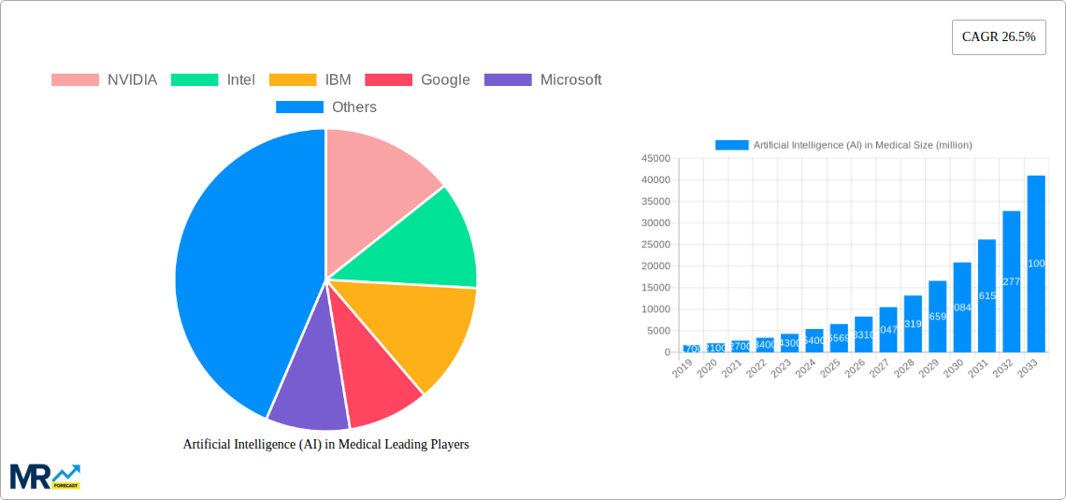The height and width of the screenshot is (500, 1066).
Task: Toggle the Others legend entry
Action: pos(326,107)
